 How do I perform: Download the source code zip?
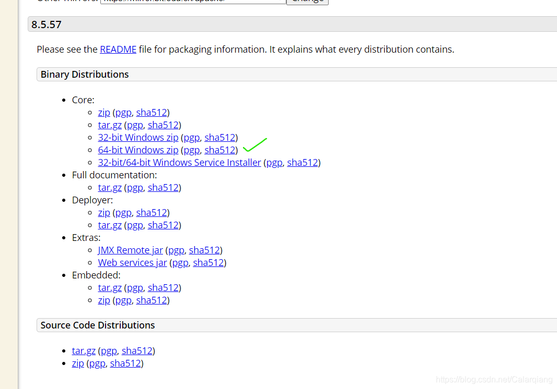tap(78, 363)
